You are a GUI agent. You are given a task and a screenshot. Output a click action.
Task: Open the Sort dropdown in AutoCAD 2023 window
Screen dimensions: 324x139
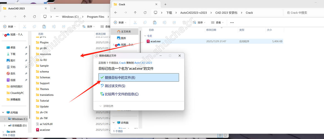click(x=88, y=27)
